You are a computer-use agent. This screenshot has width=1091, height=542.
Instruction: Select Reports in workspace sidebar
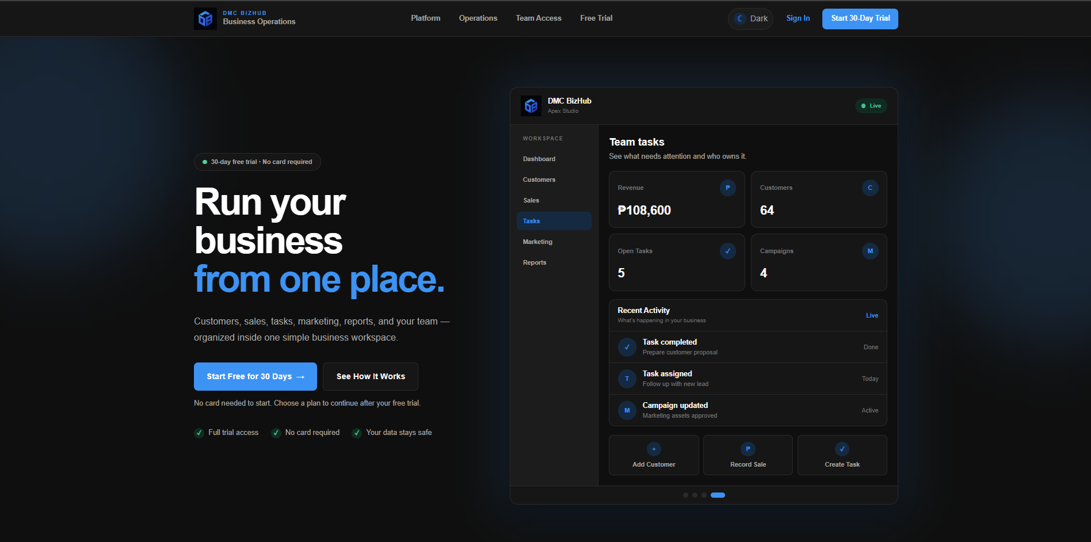tap(554, 262)
